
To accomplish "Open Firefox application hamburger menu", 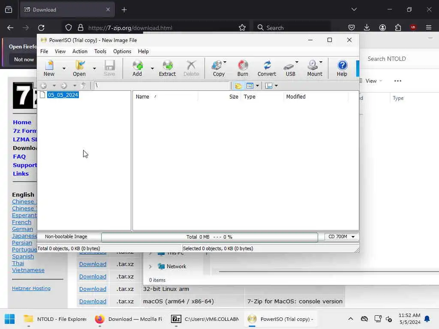I will tap(429, 27).
